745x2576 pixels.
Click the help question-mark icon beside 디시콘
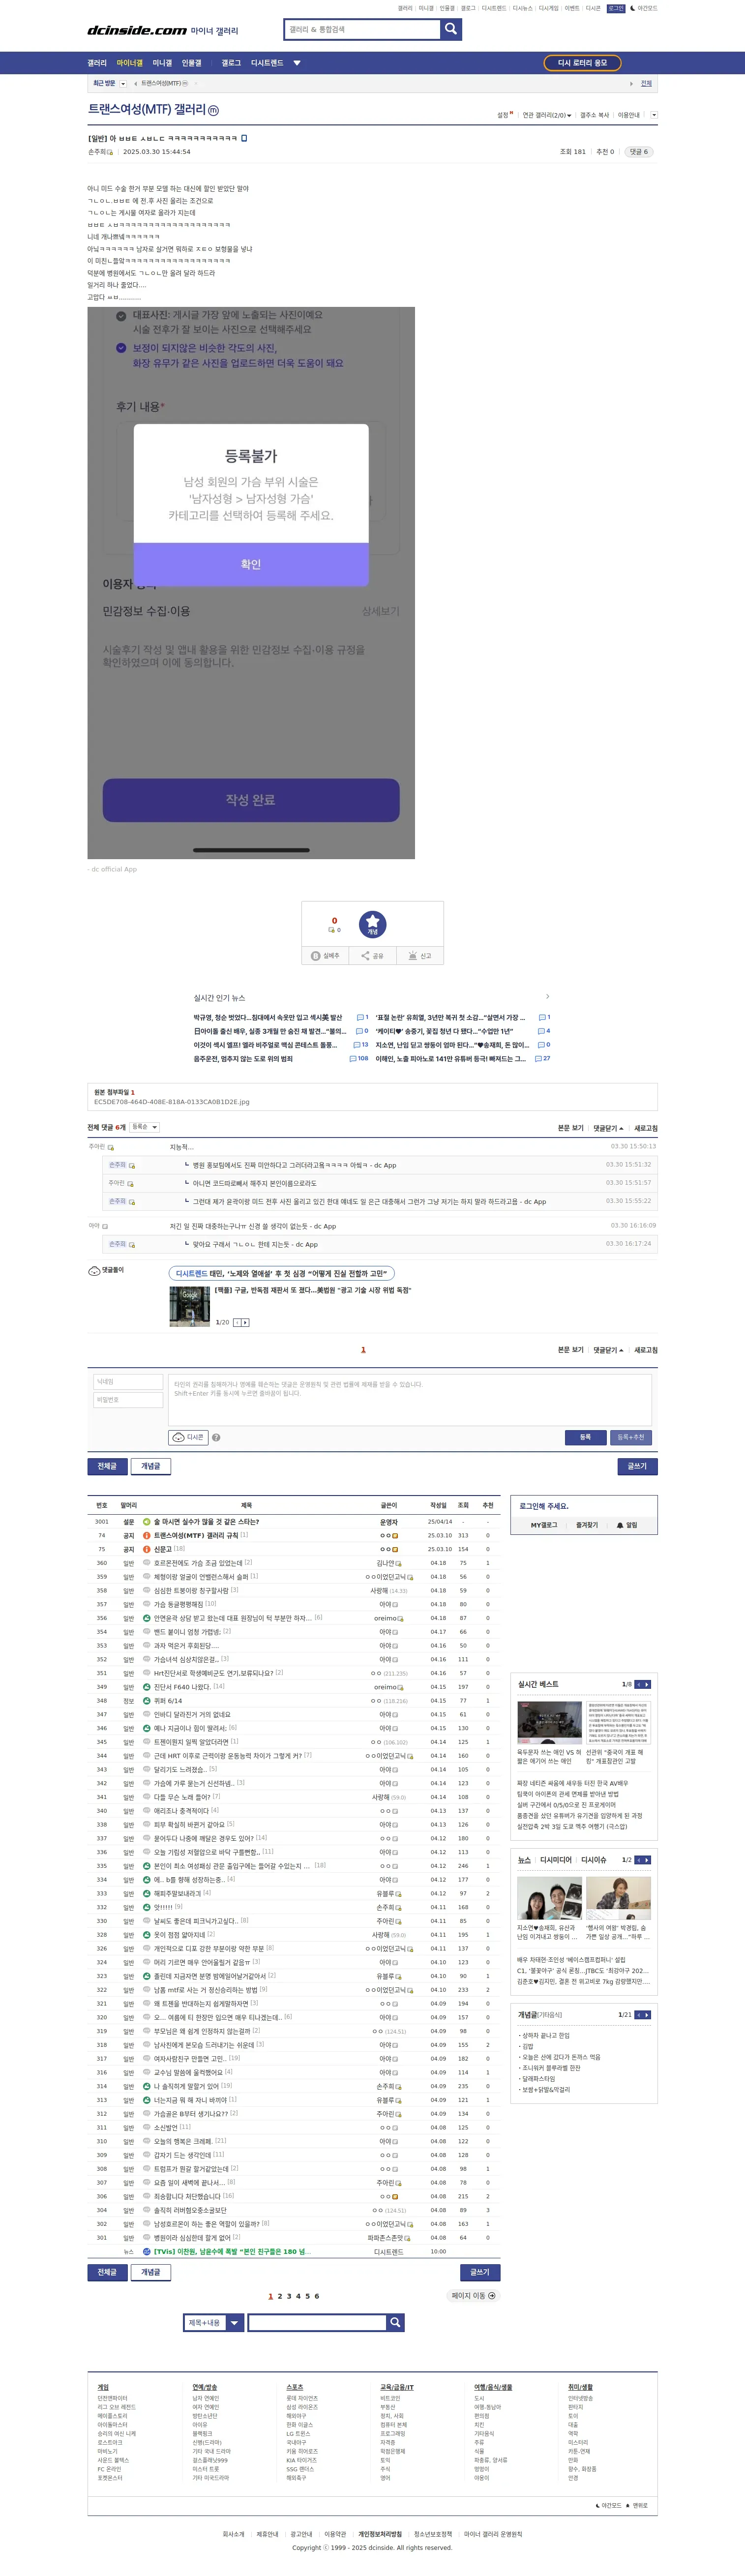(x=216, y=1437)
